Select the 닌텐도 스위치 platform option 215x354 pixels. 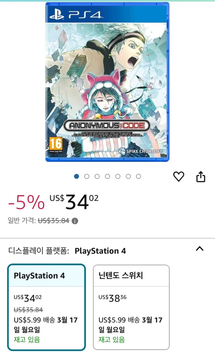131,307
